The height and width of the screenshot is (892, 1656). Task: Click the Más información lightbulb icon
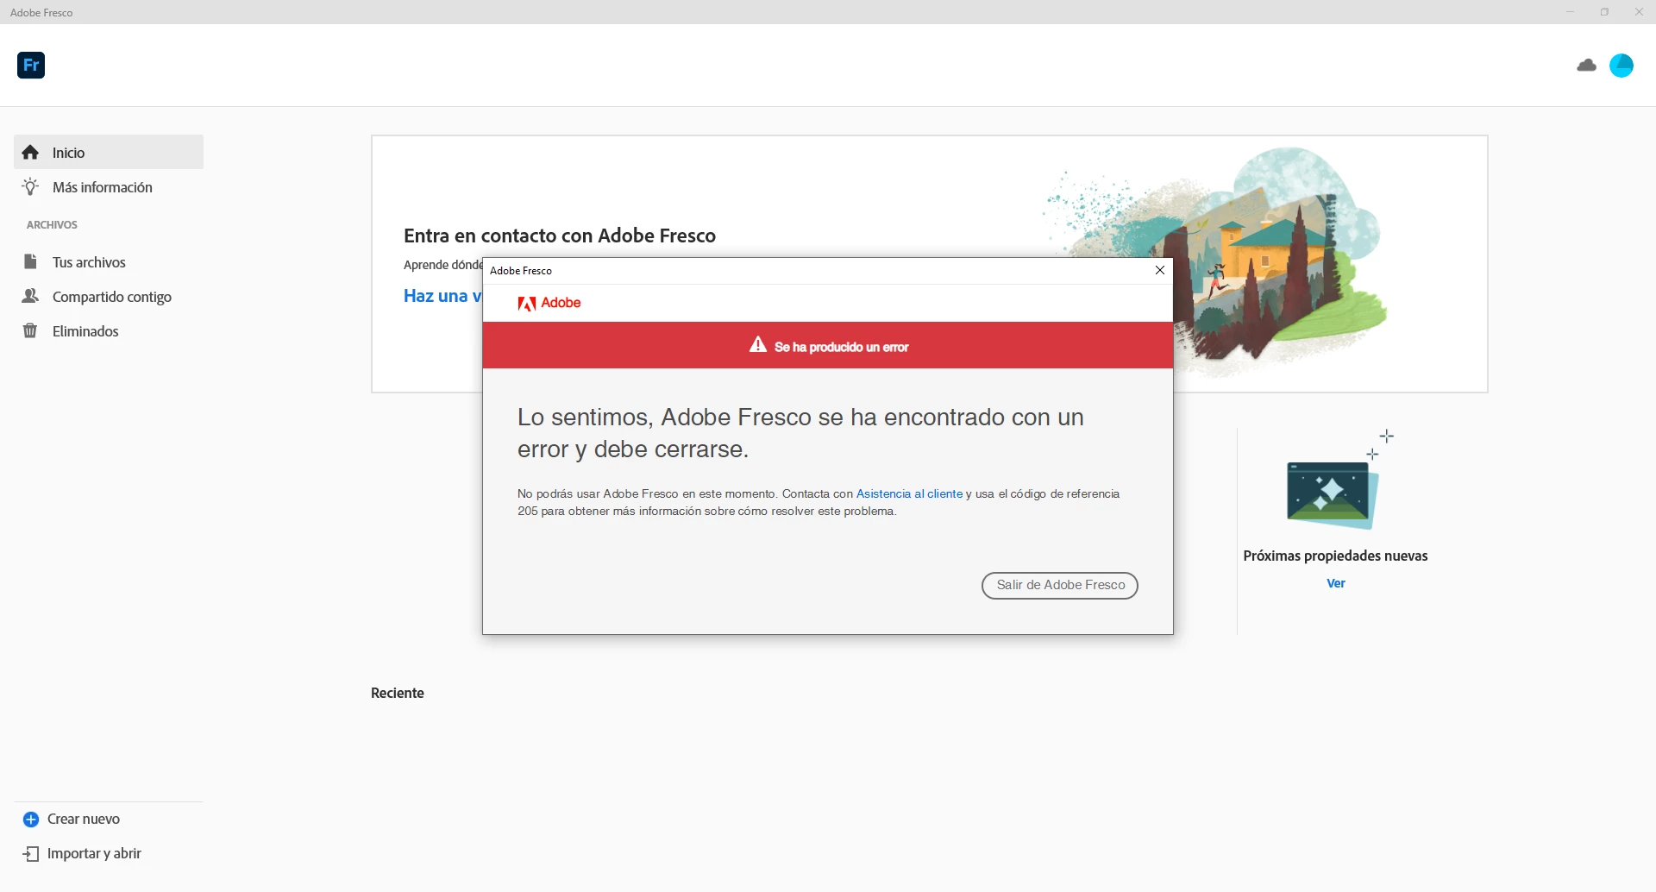tap(30, 187)
